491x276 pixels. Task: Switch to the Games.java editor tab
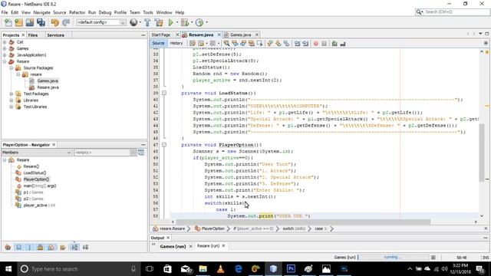(x=240, y=34)
